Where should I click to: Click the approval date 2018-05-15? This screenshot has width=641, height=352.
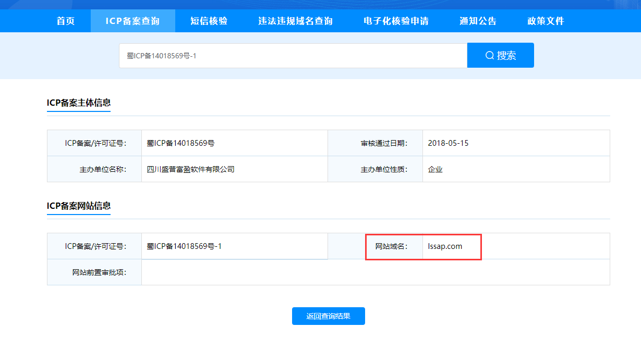pyautogui.click(x=448, y=143)
